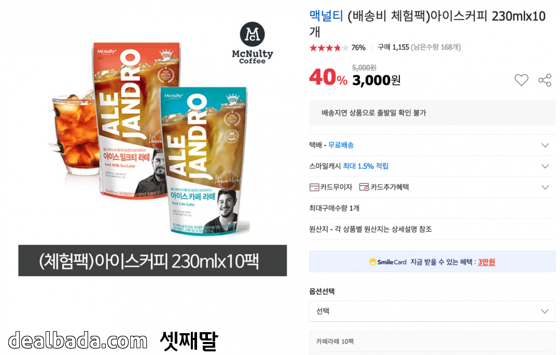560x355 pixels.
Task: Click the share icon
Action: click(544, 80)
